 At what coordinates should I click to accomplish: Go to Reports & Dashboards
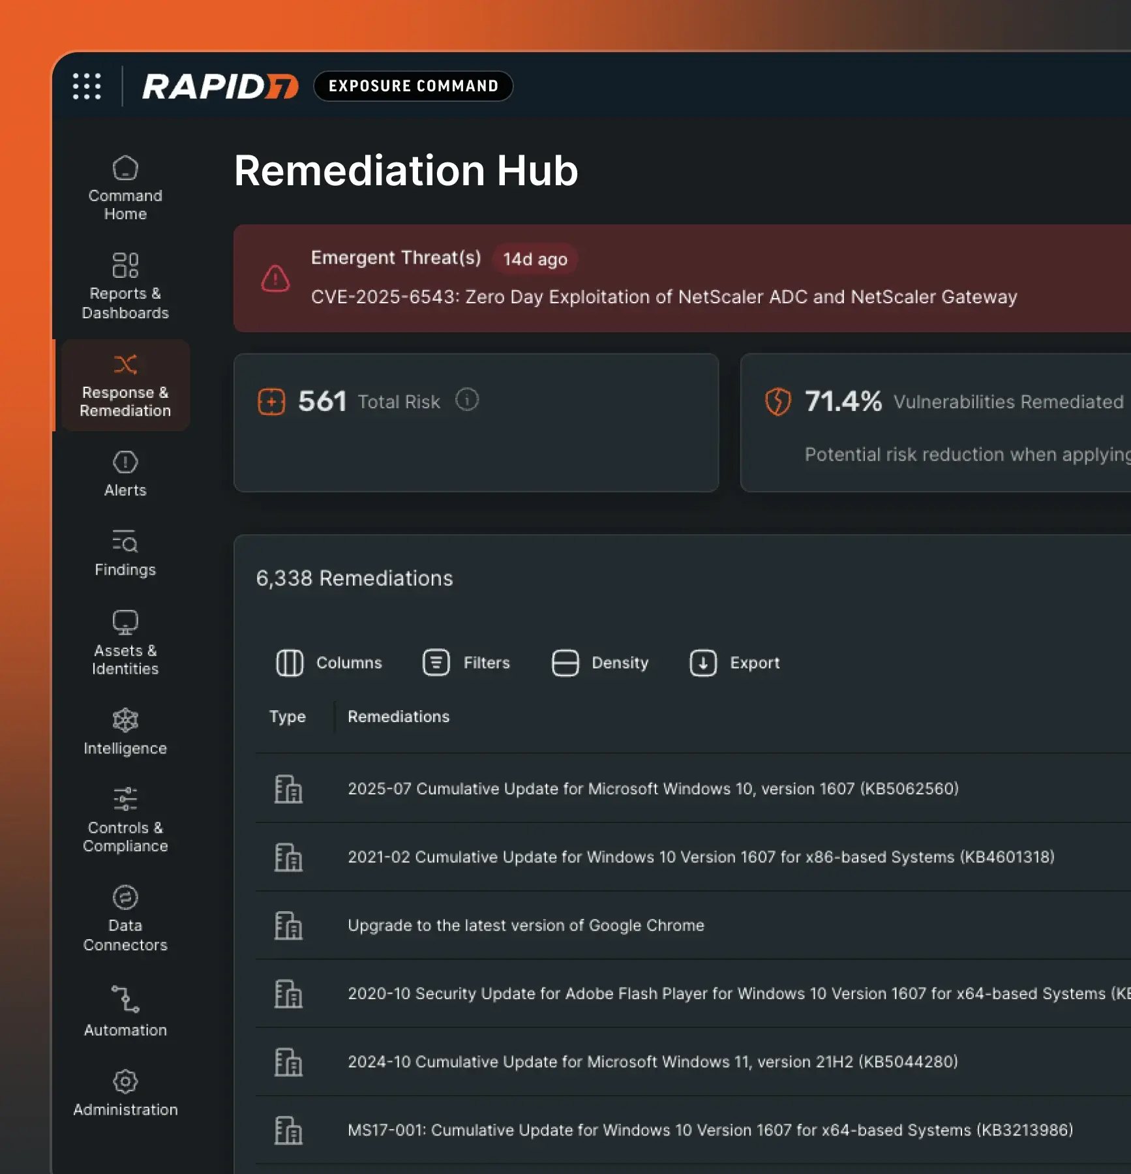point(125,286)
